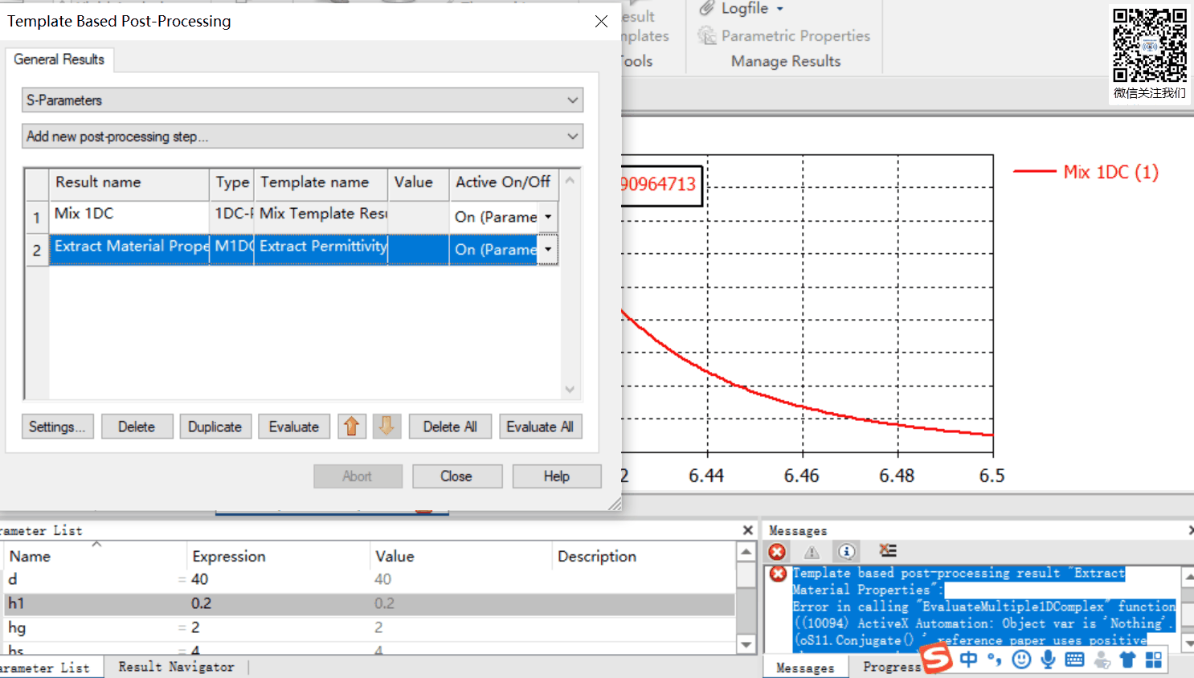Image resolution: width=1194 pixels, height=678 pixels.
Task: Open the S-Parameters result type dropdown
Action: pyautogui.click(x=302, y=100)
